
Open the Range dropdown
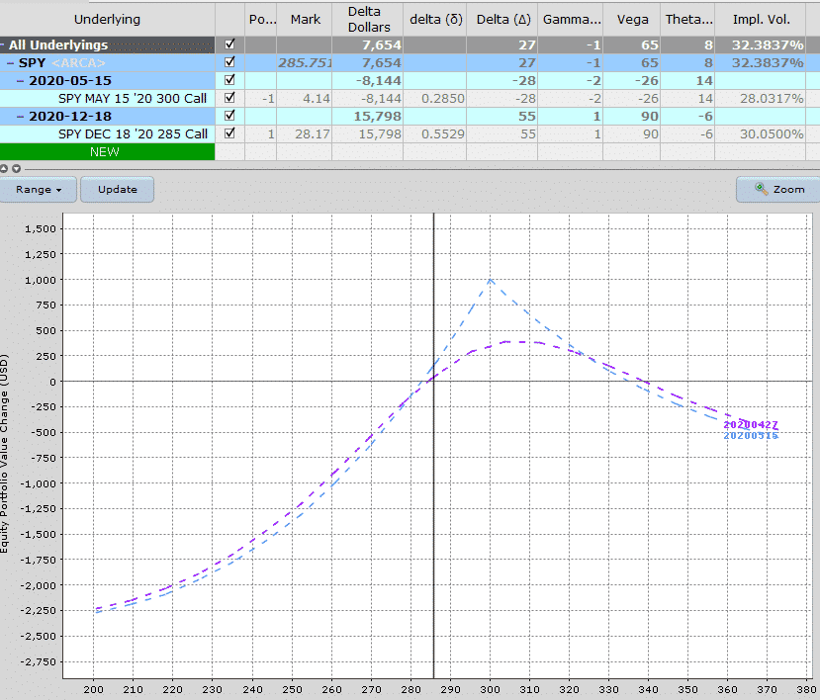click(x=39, y=189)
